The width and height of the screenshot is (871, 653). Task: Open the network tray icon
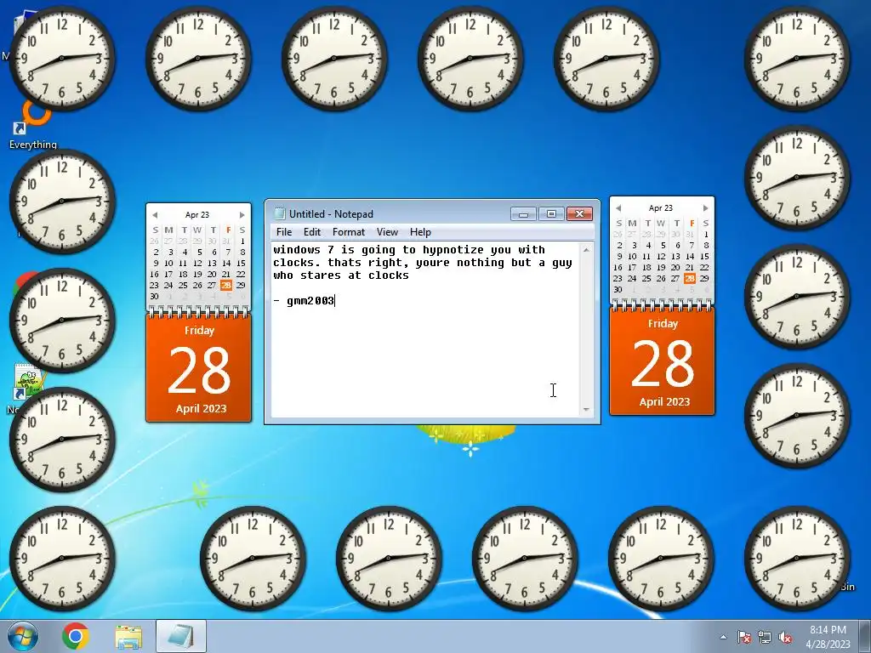click(765, 637)
